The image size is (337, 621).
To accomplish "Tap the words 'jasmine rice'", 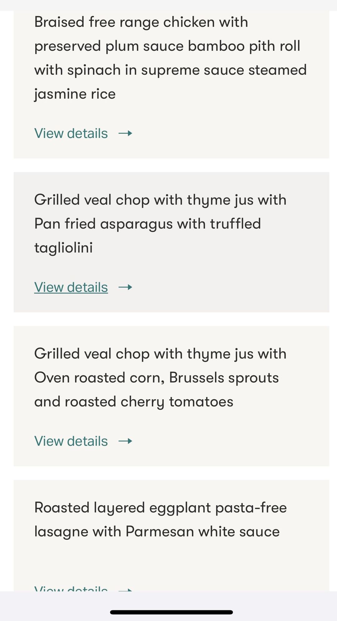I will tap(75, 94).
